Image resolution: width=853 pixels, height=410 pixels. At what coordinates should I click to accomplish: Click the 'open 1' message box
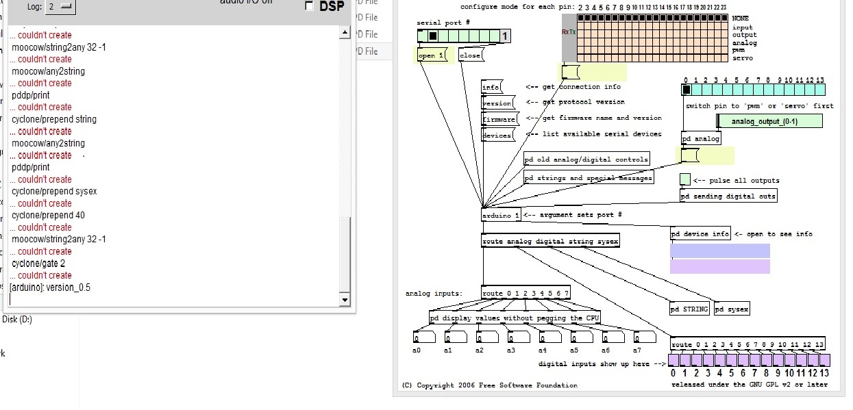[431, 55]
